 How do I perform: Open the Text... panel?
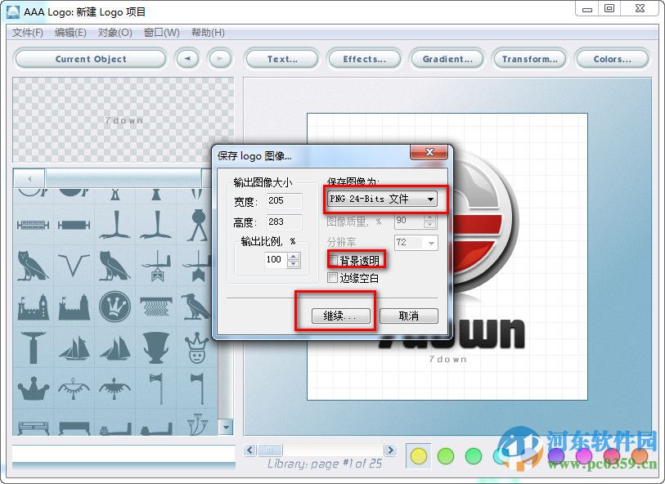coord(282,59)
